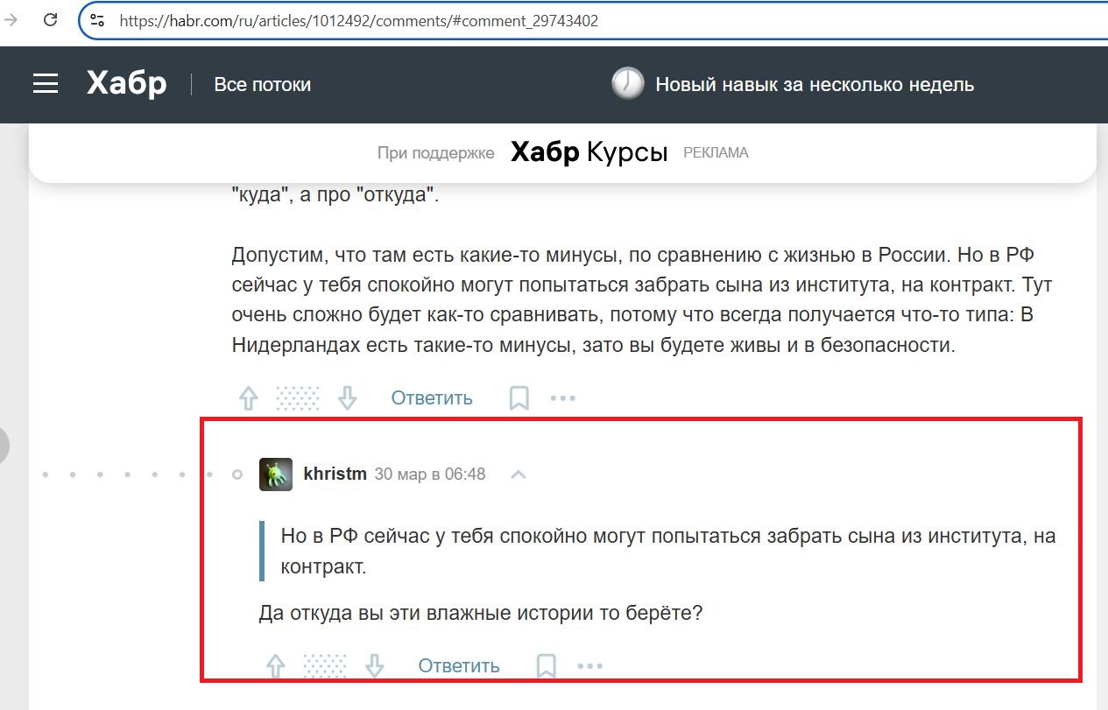1108x710 pixels.
Task: Click the 'При поддержке' text
Action: tap(436, 152)
